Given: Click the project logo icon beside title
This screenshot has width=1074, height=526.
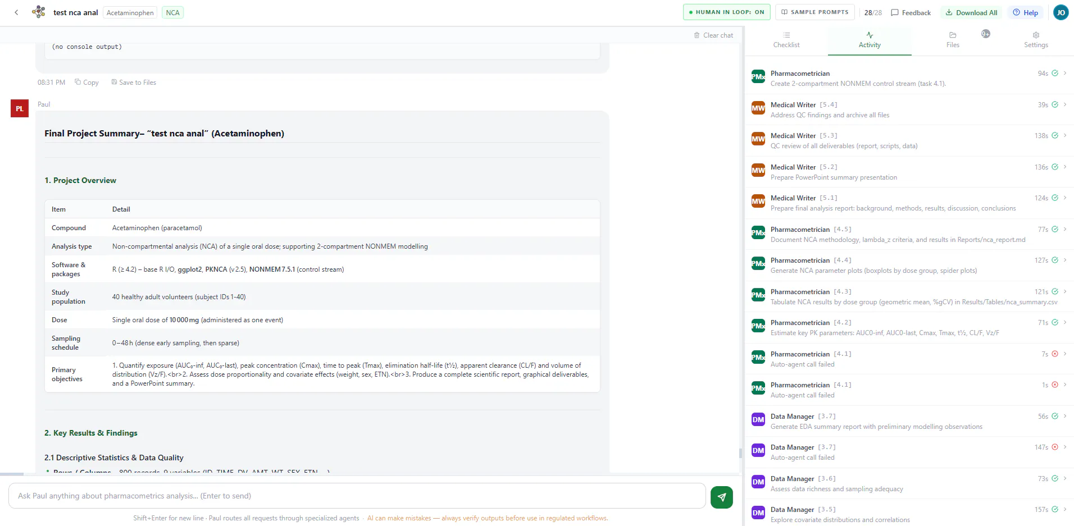Looking at the screenshot, I should [x=39, y=12].
